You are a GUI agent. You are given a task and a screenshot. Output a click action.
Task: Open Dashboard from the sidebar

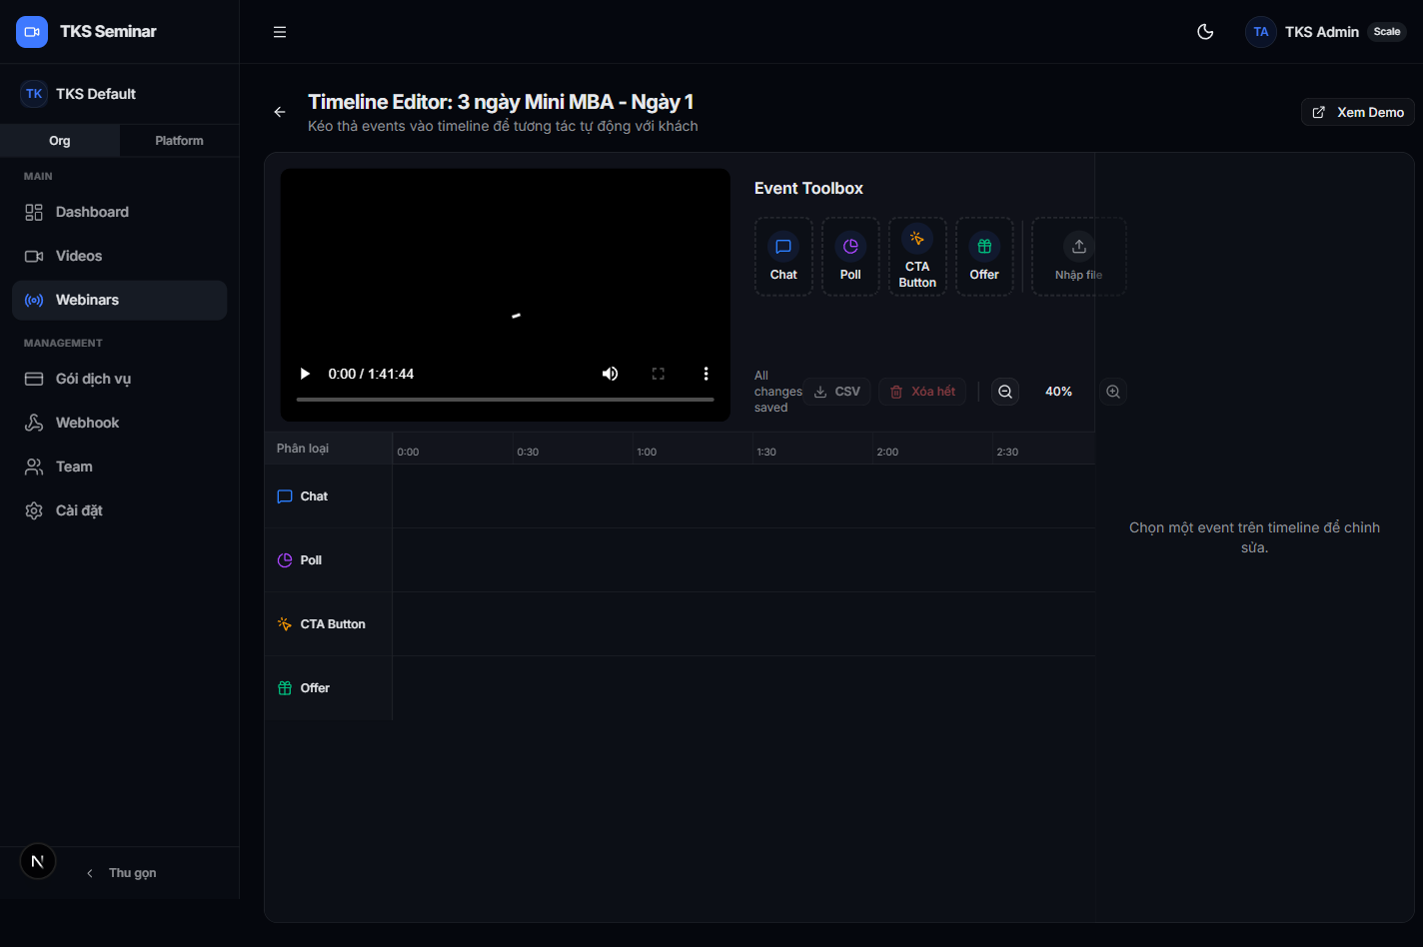[120, 212]
